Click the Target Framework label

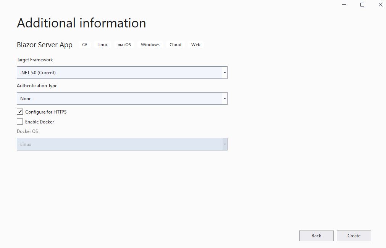tap(35, 60)
